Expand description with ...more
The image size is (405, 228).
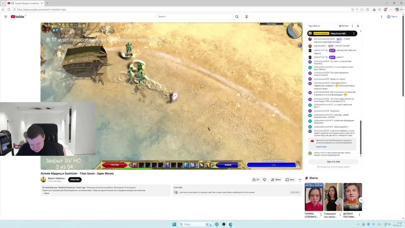(46, 193)
